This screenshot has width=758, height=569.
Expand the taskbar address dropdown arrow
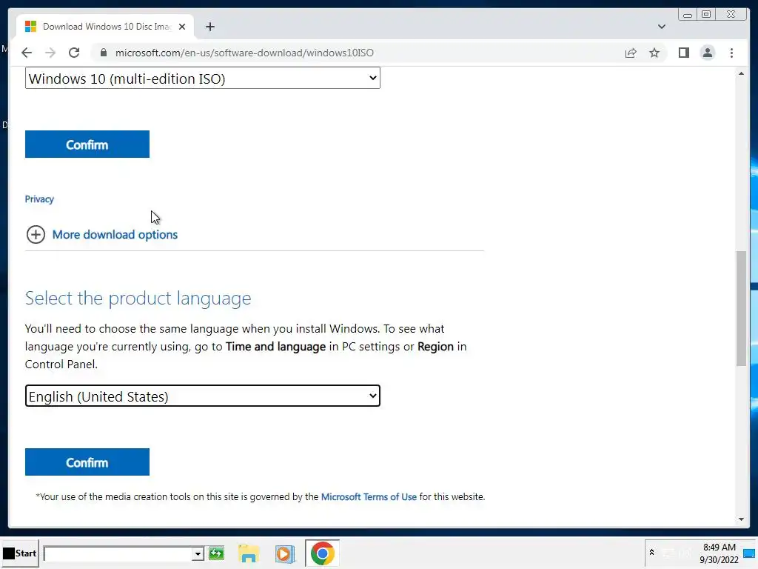coord(197,553)
